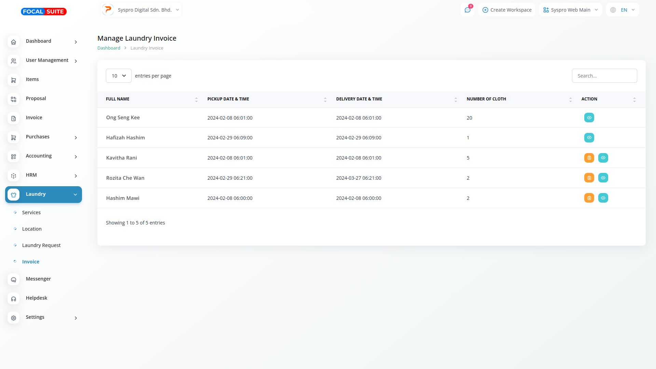Click the orange icon in Rozita Che Wan row

pyautogui.click(x=589, y=178)
